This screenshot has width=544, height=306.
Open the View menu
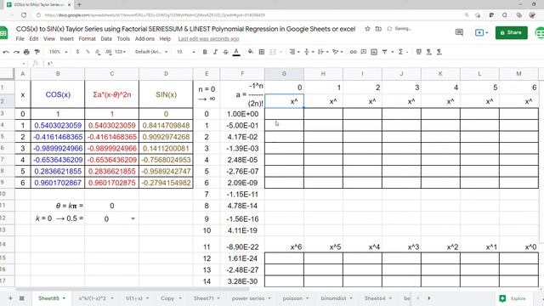[x=49, y=38]
